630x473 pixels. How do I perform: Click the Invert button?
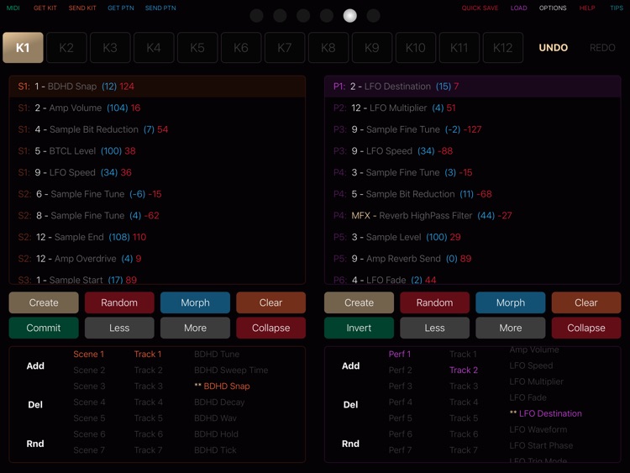pos(360,328)
